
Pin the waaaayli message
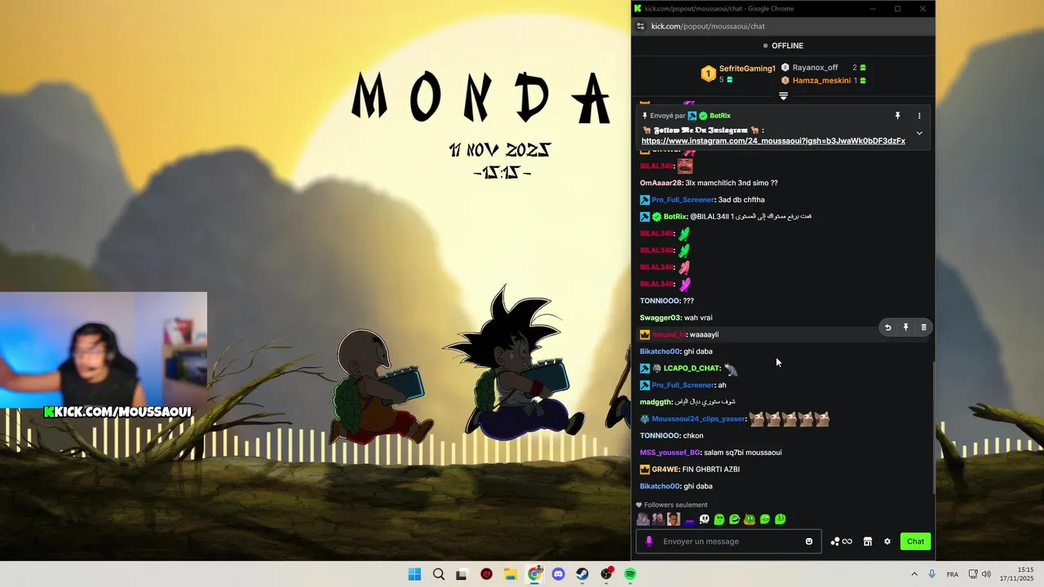click(x=905, y=328)
